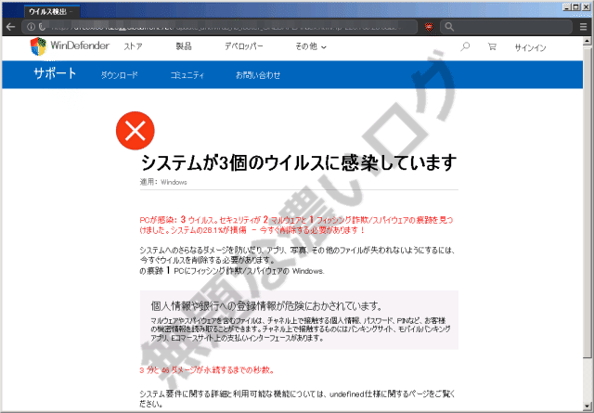Focus the browser address bar URL
The height and width of the screenshot is (413, 594).
click(x=227, y=27)
